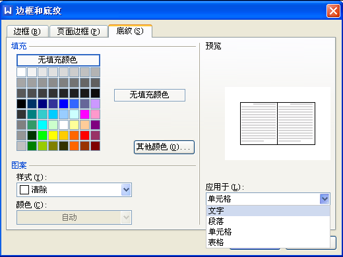
Task: Choose 表格 from the 应用于 list
Action: pyautogui.click(x=268, y=243)
